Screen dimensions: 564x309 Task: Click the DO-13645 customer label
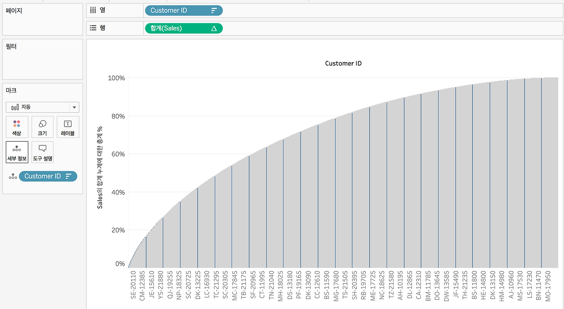tap(437, 285)
